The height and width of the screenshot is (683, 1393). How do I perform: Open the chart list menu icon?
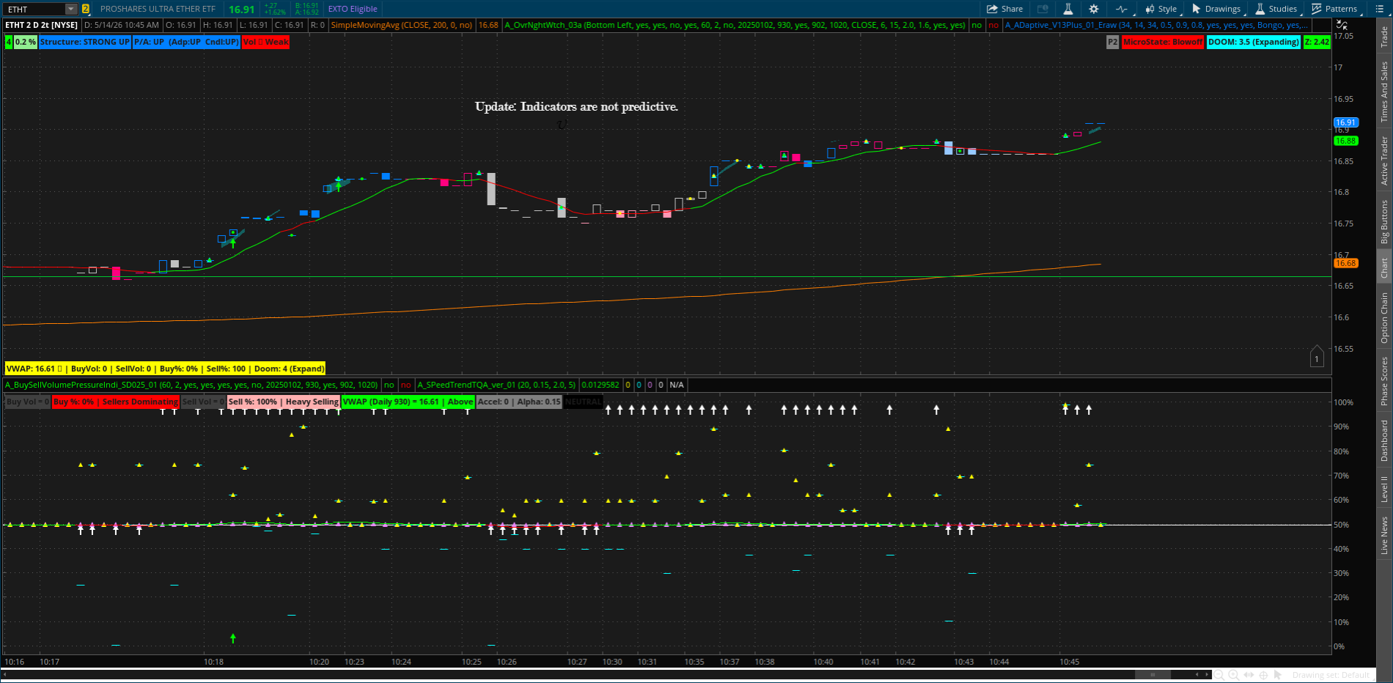(1379, 9)
